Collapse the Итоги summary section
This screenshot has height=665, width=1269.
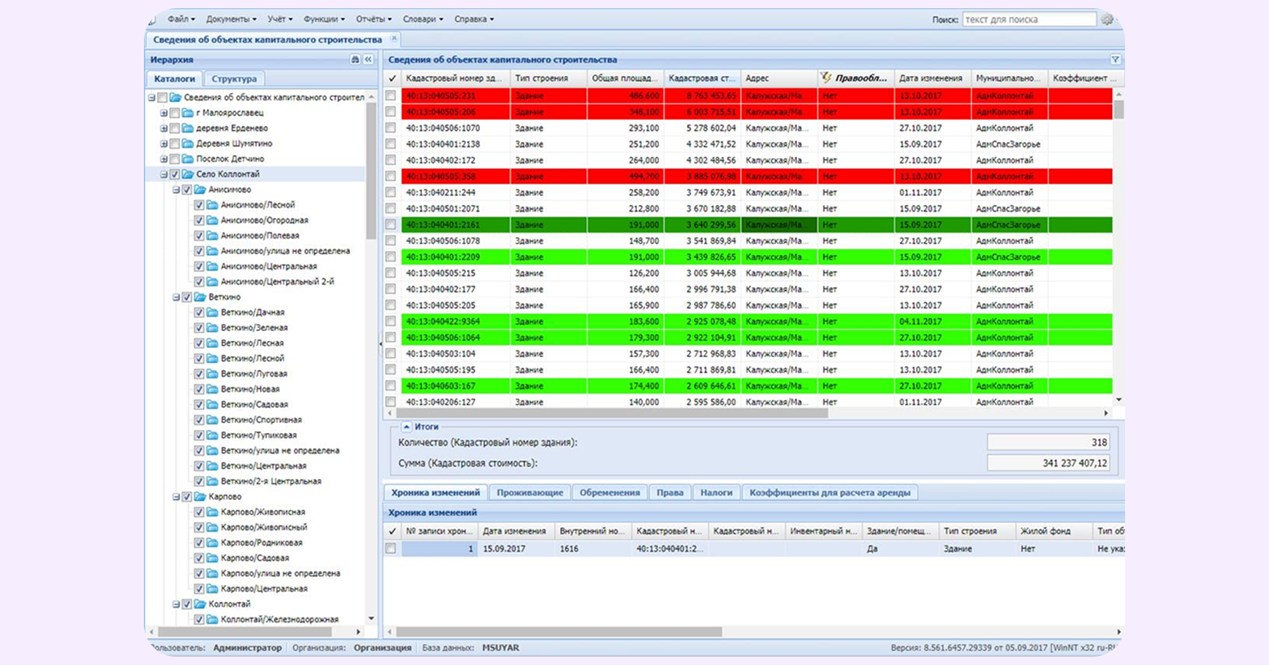coord(406,426)
